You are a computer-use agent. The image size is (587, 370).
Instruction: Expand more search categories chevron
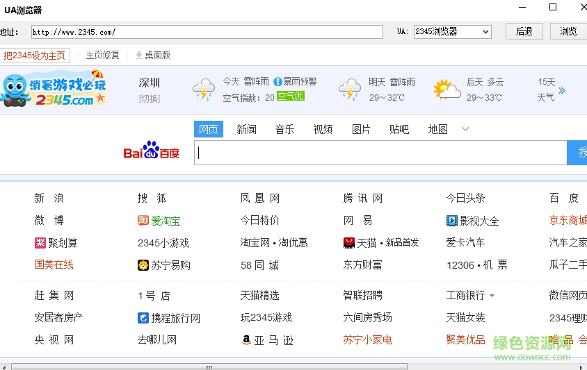[465, 129]
